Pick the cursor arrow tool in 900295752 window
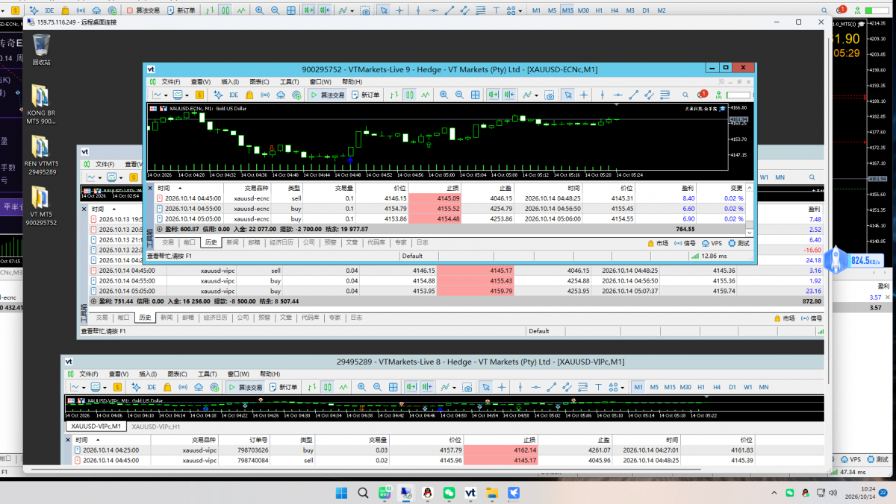This screenshot has width=896, height=504. [568, 95]
